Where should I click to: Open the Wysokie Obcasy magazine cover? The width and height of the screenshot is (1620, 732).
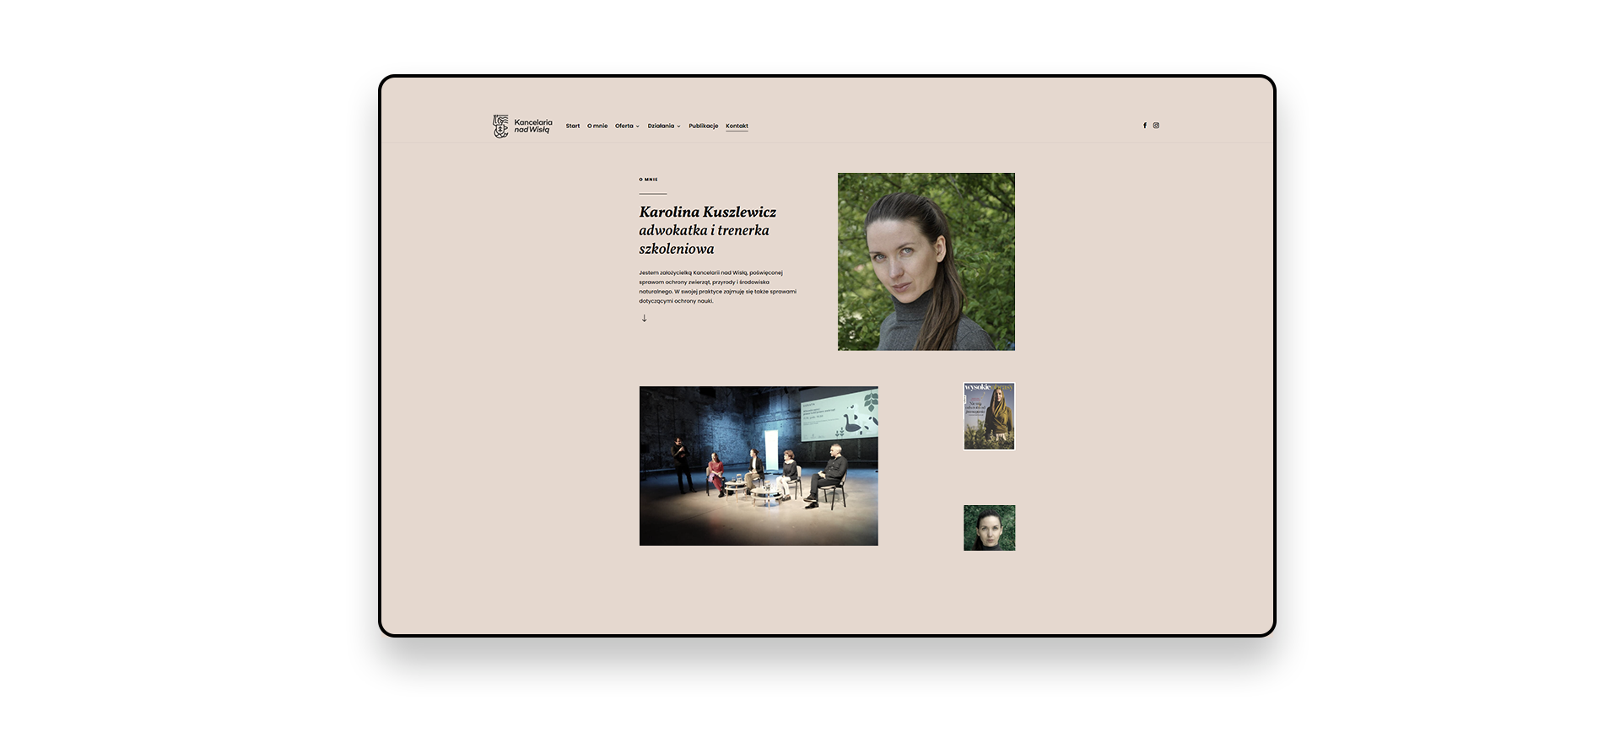[x=989, y=416]
